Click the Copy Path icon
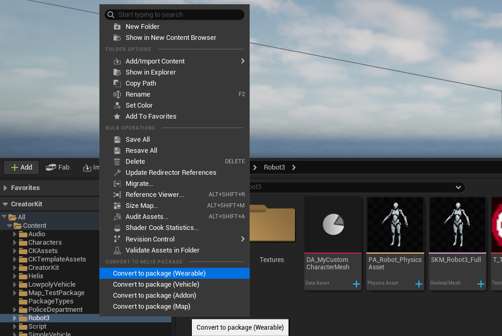This screenshot has height=336, width=502. [117, 83]
